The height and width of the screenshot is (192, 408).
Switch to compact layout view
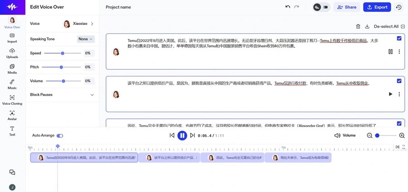[x=325, y=7]
